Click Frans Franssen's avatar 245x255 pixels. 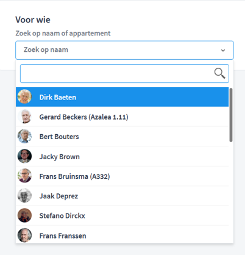[x=24, y=235]
